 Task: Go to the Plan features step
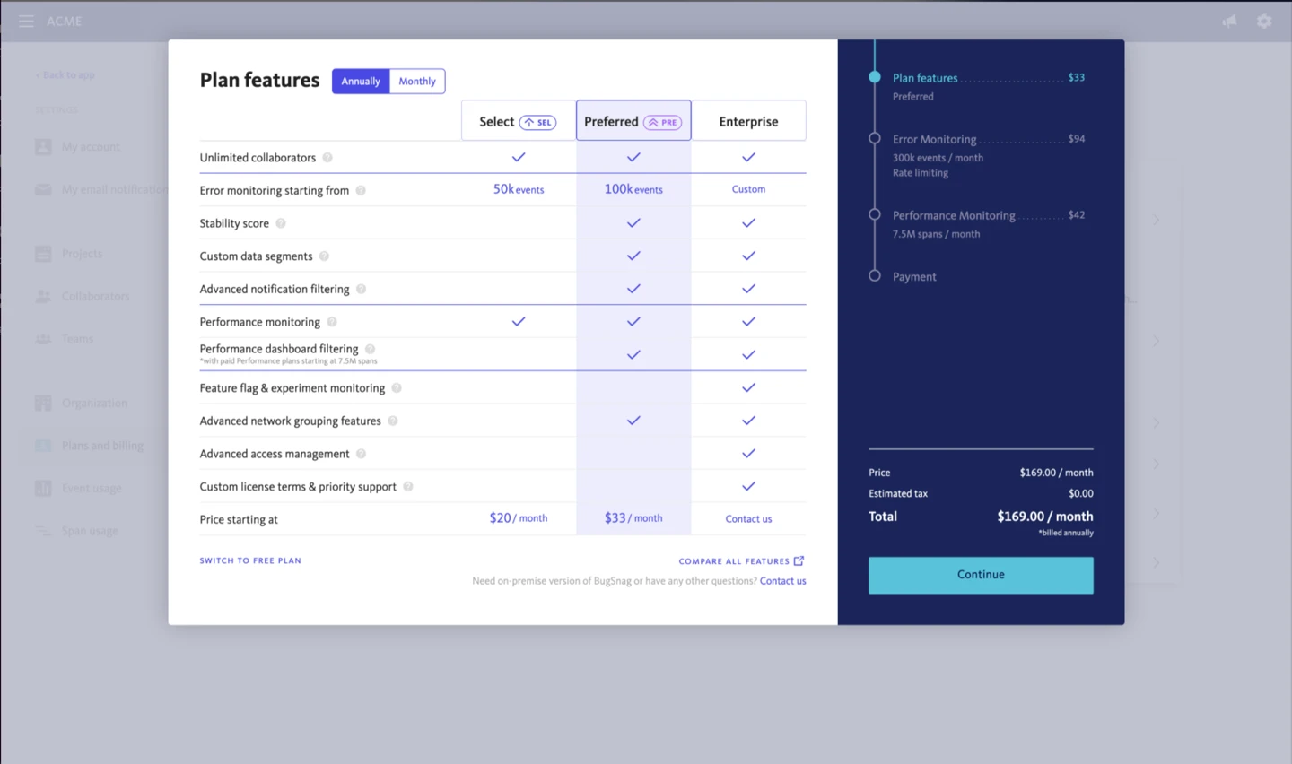[x=925, y=78]
